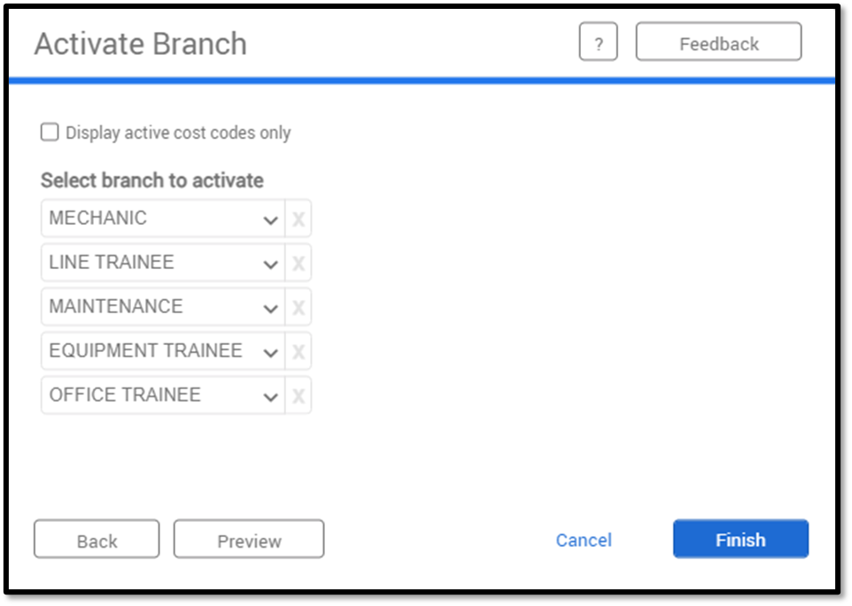Cancel the Activate Branch dialog
This screenshot has height=606, width=852.
coord(583,540)
